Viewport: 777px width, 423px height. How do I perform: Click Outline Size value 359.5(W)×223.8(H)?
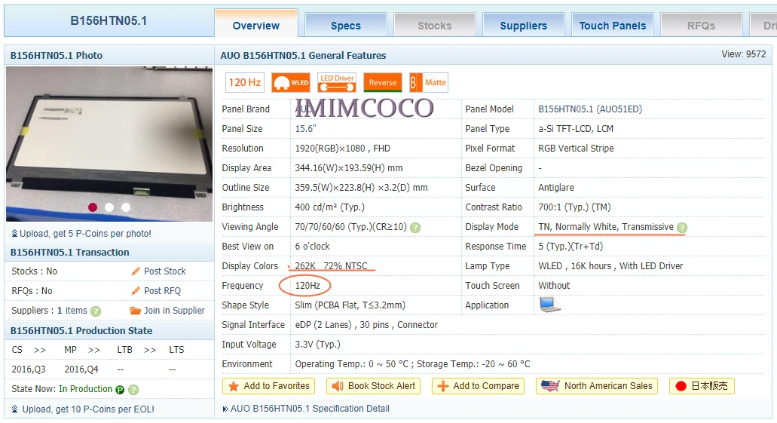(x=361, y=188)
